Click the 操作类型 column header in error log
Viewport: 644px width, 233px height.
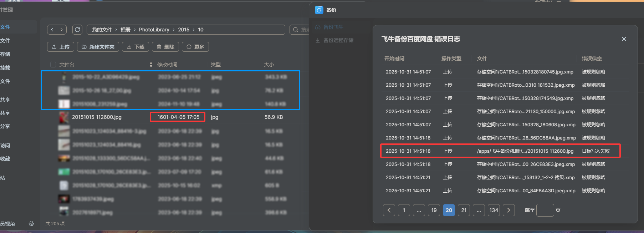(451, 59)
